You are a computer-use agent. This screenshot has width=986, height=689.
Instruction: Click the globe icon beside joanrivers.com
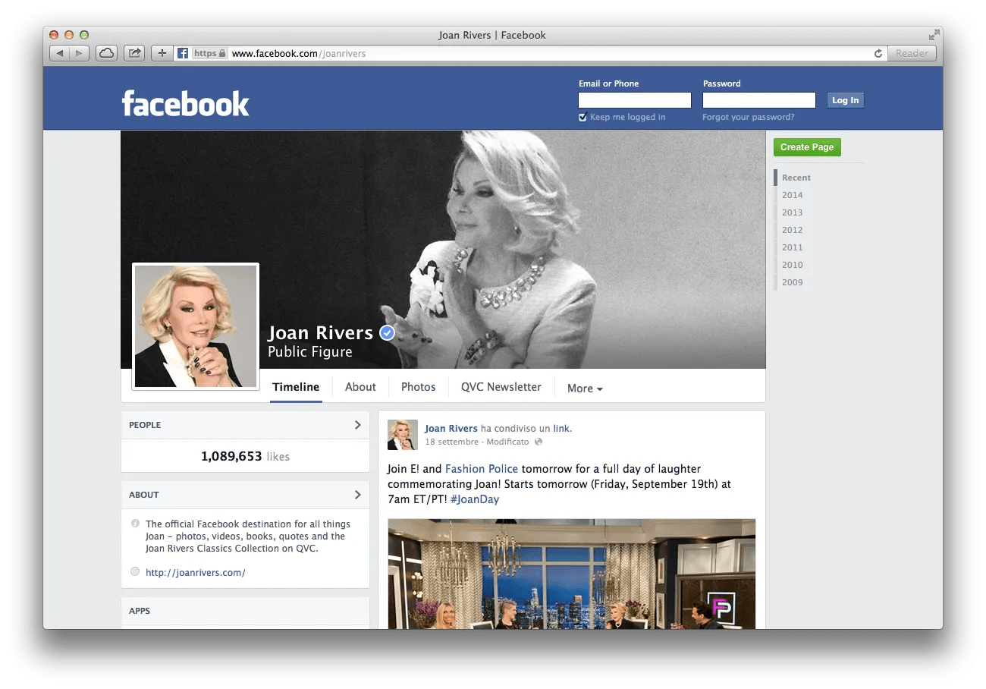(134, 572)
